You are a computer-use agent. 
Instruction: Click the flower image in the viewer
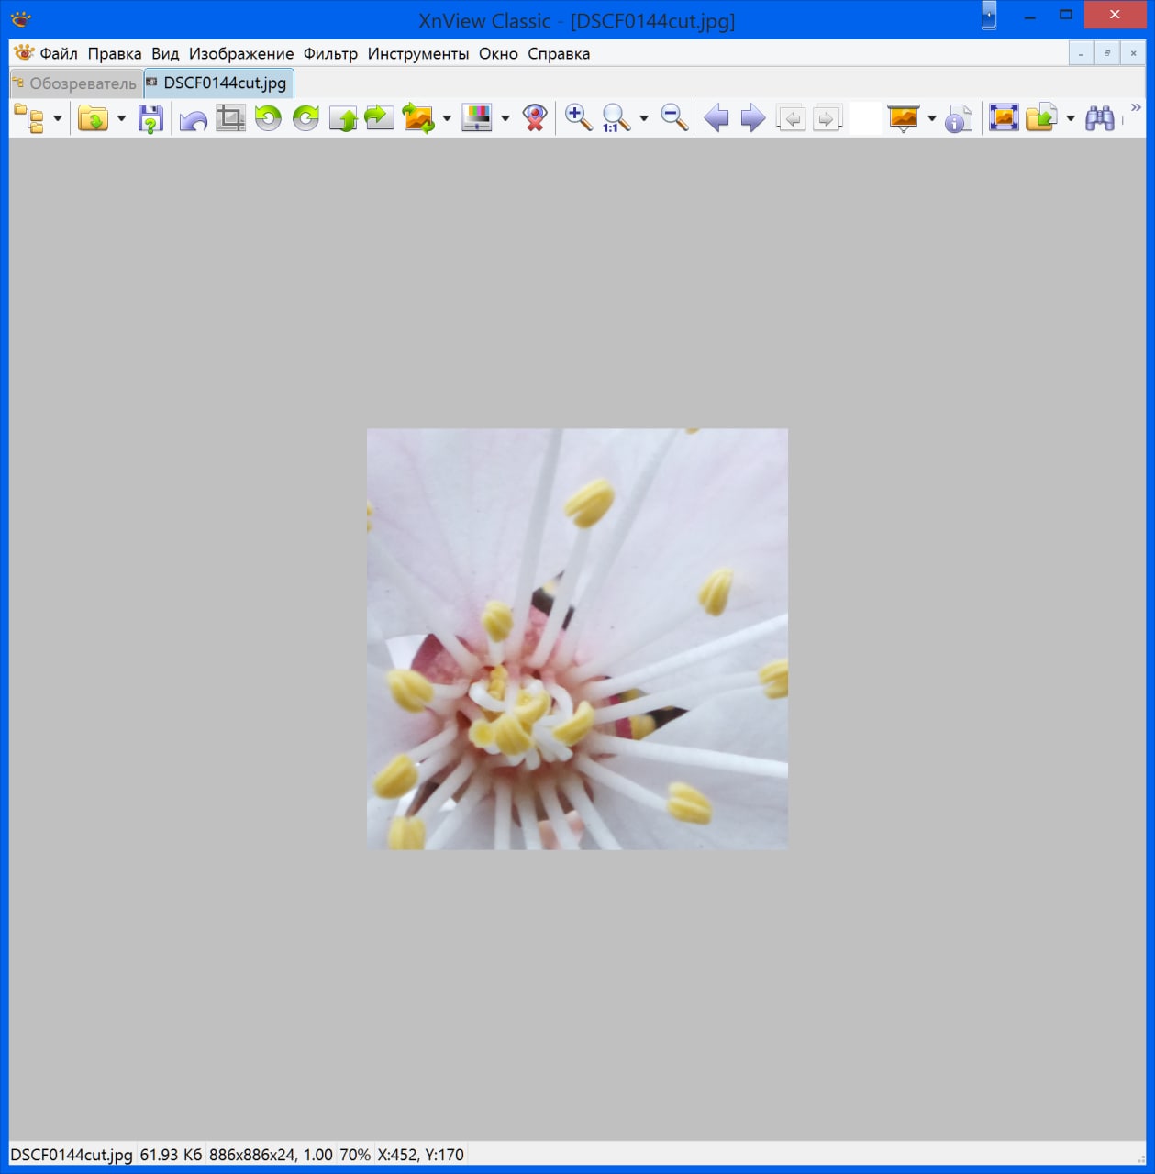pyautogui.click(x=577, y=638)
